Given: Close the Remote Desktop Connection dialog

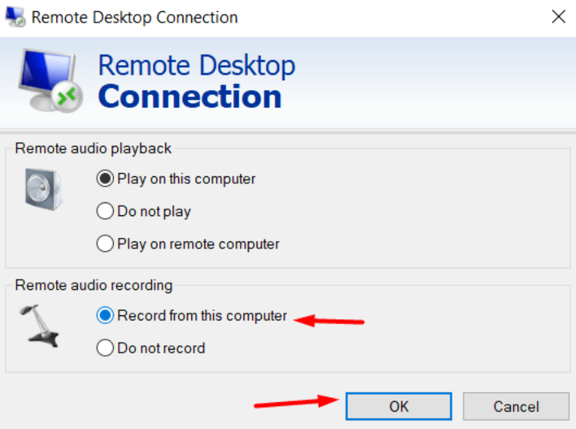Looking at the screenshot, I should tap(559, 17).
